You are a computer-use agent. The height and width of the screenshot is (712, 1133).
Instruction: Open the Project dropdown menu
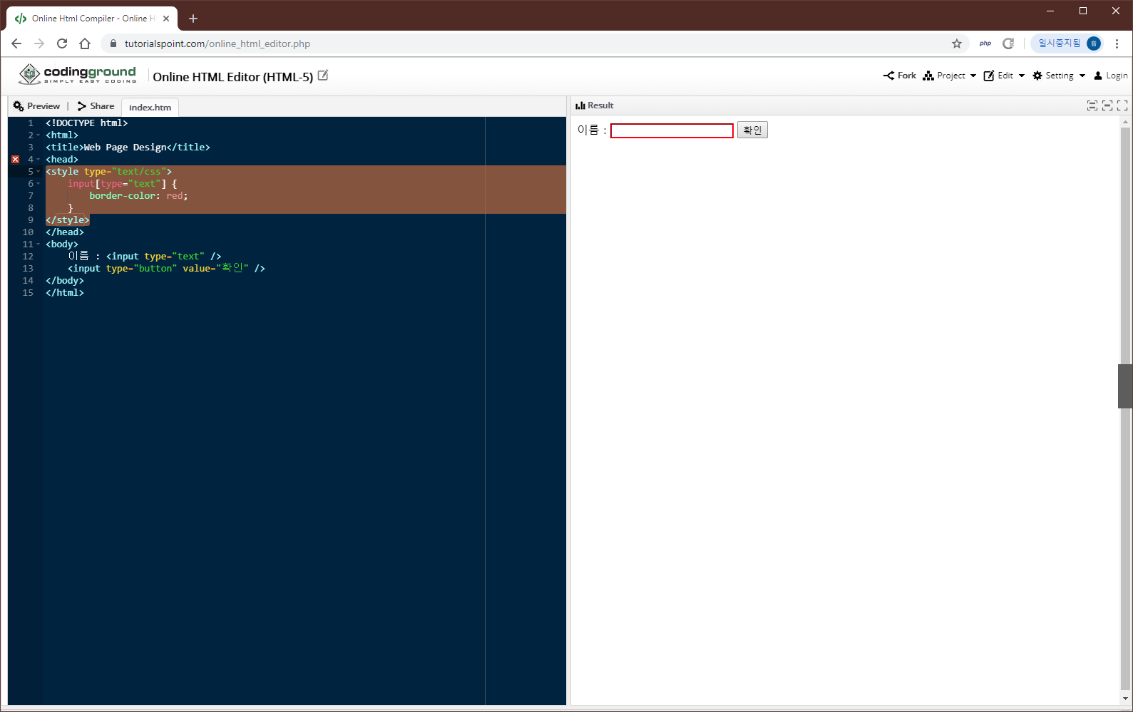[950, 76]
